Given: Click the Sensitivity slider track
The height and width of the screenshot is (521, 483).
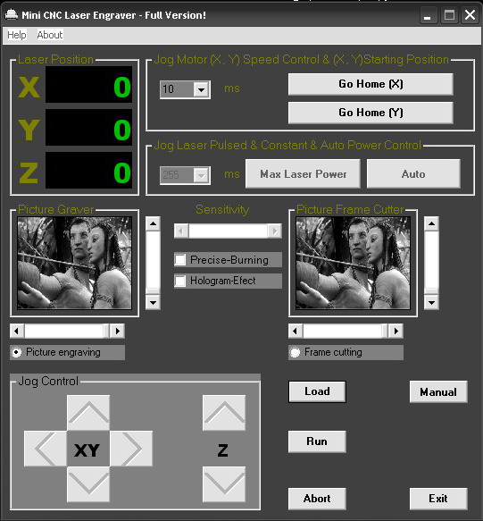Looking at the screenshot, I should [x=228, y=231].
